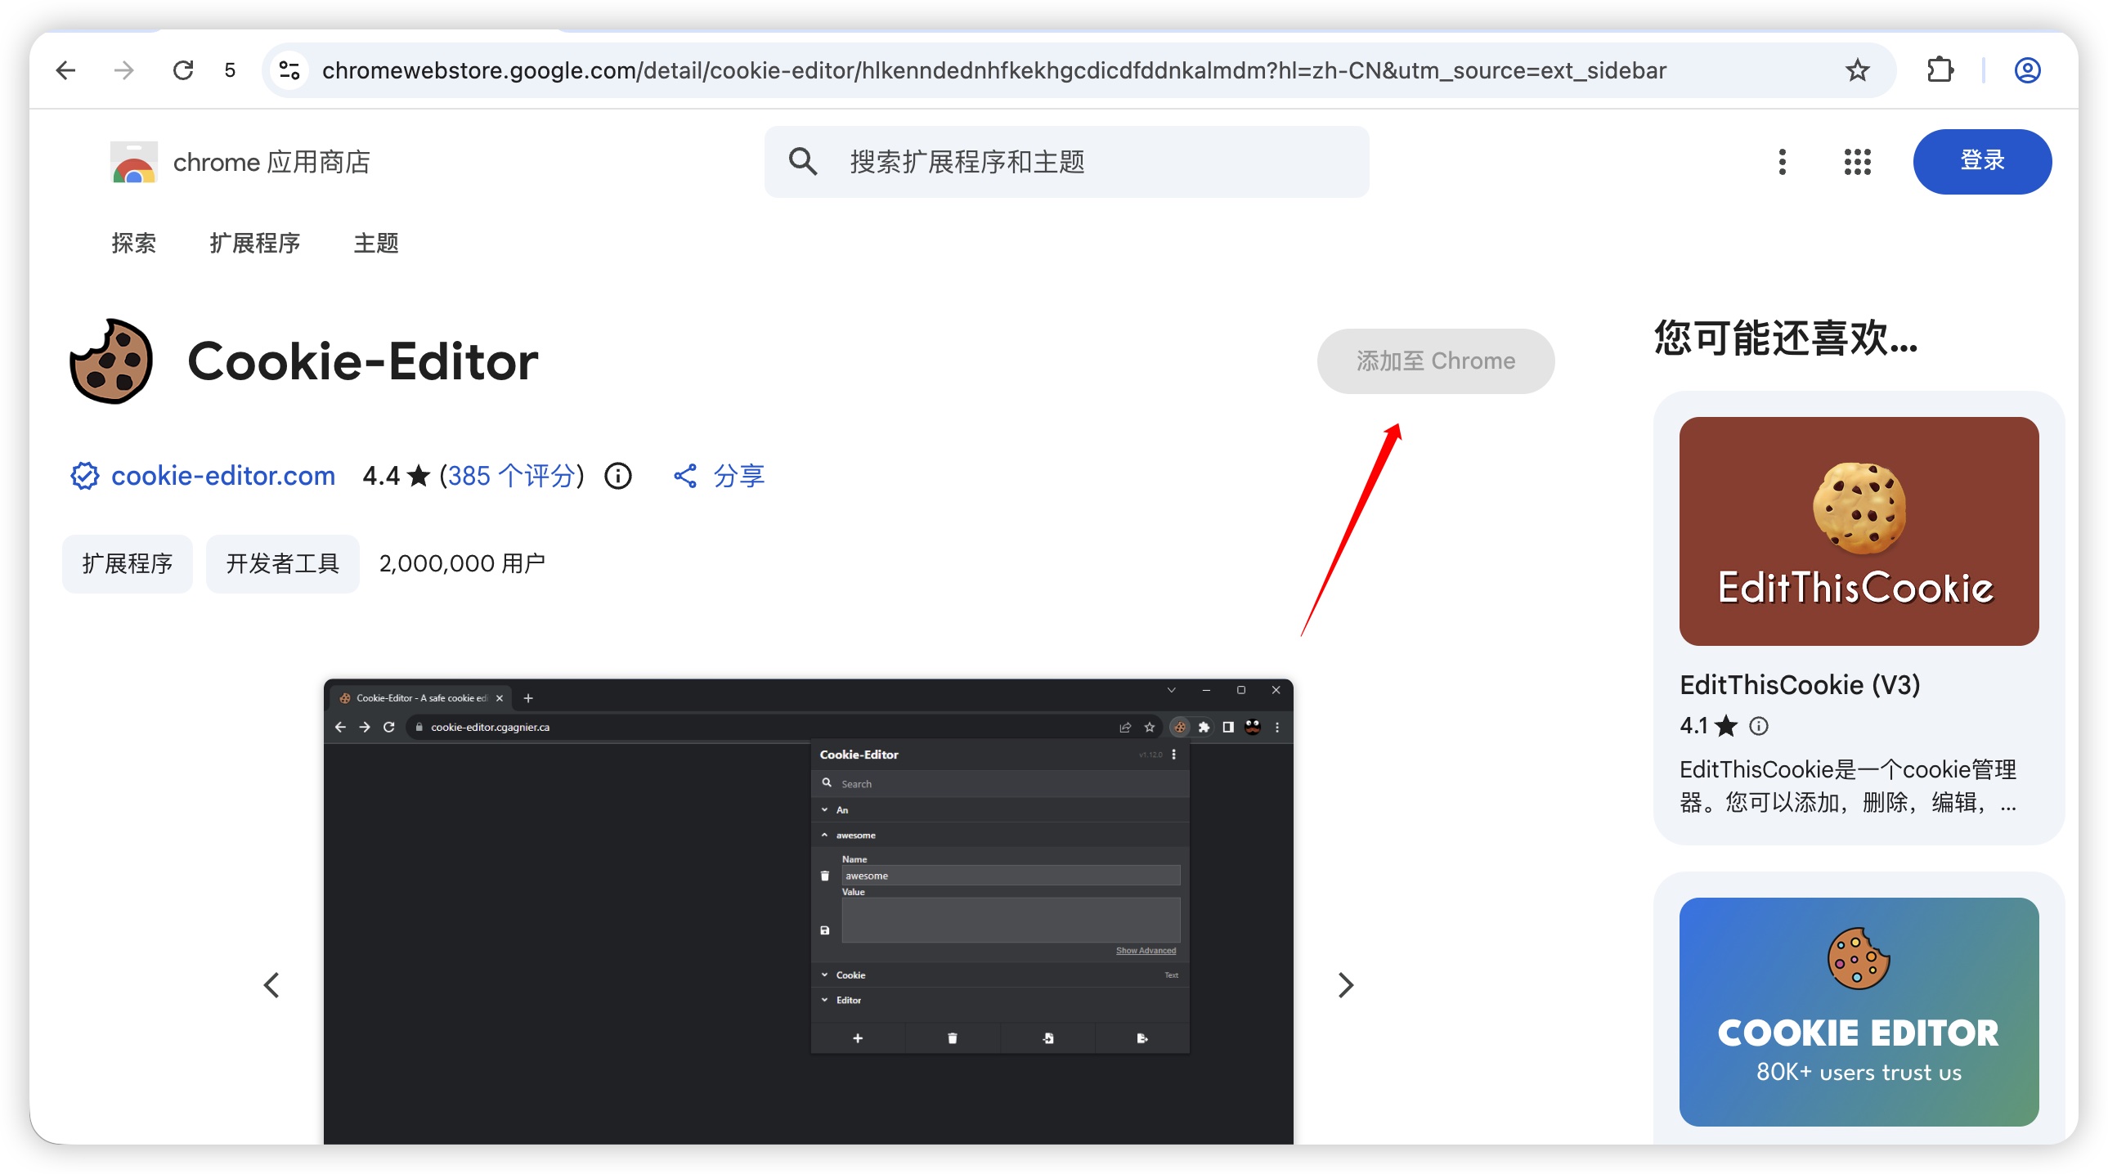
Task: Switch to the 主题 tab
Action: click(x=375, y=243)
